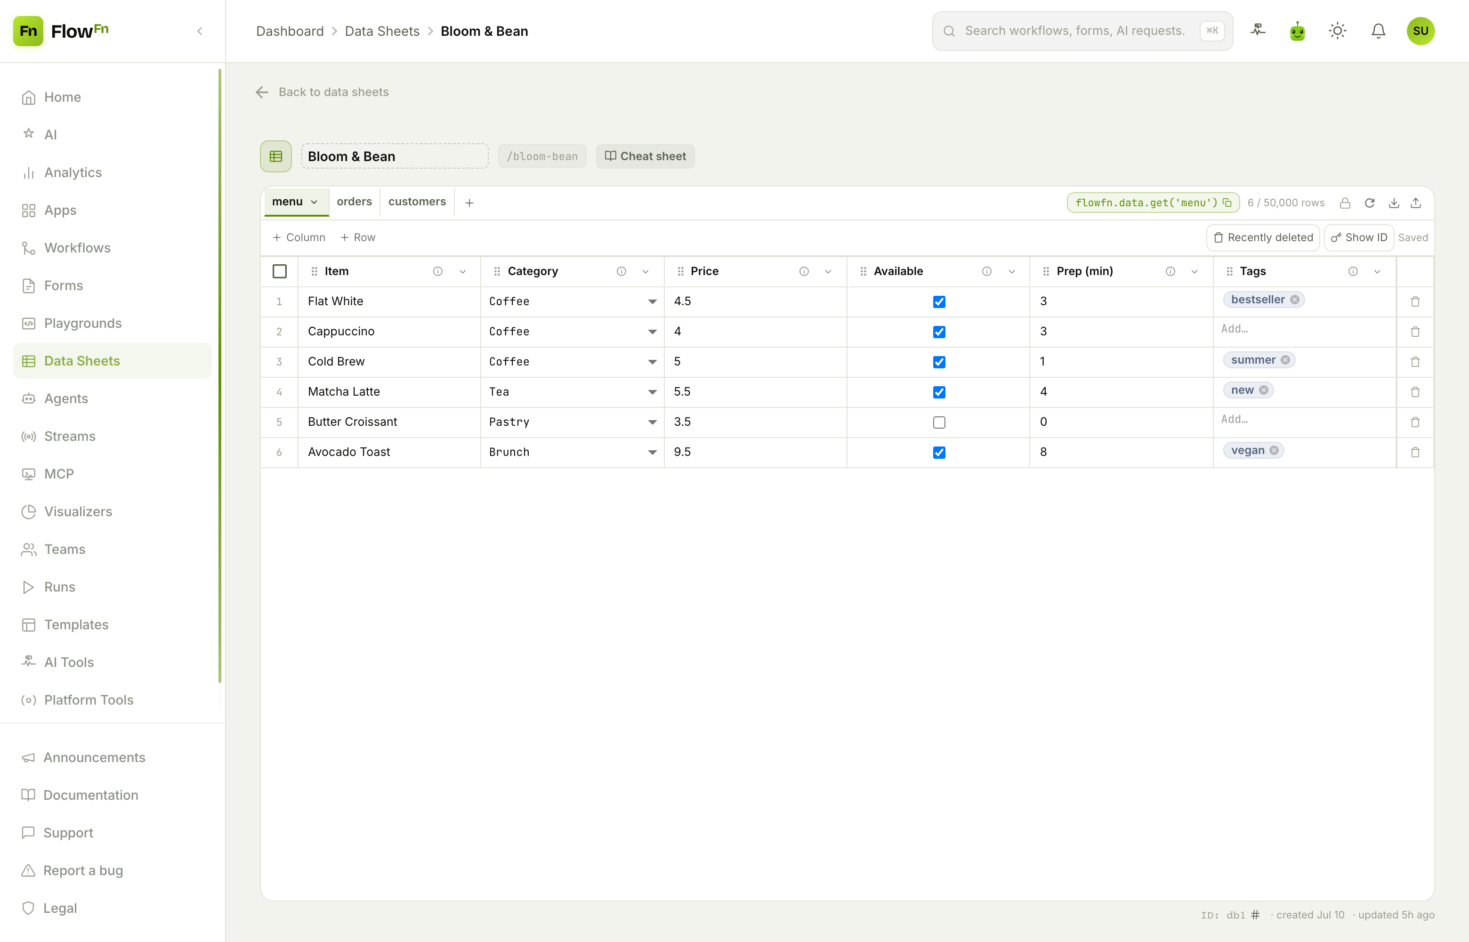Screen dimensions: 1469x942
Task: Remove the new tag
Action: point(1264,390)
